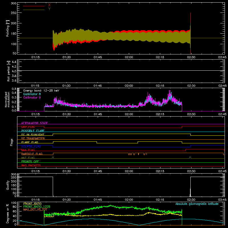This screenshot has height=228, width=228.
Task: Click the SAA_FLAG label
Action: [x=28, y=150]
